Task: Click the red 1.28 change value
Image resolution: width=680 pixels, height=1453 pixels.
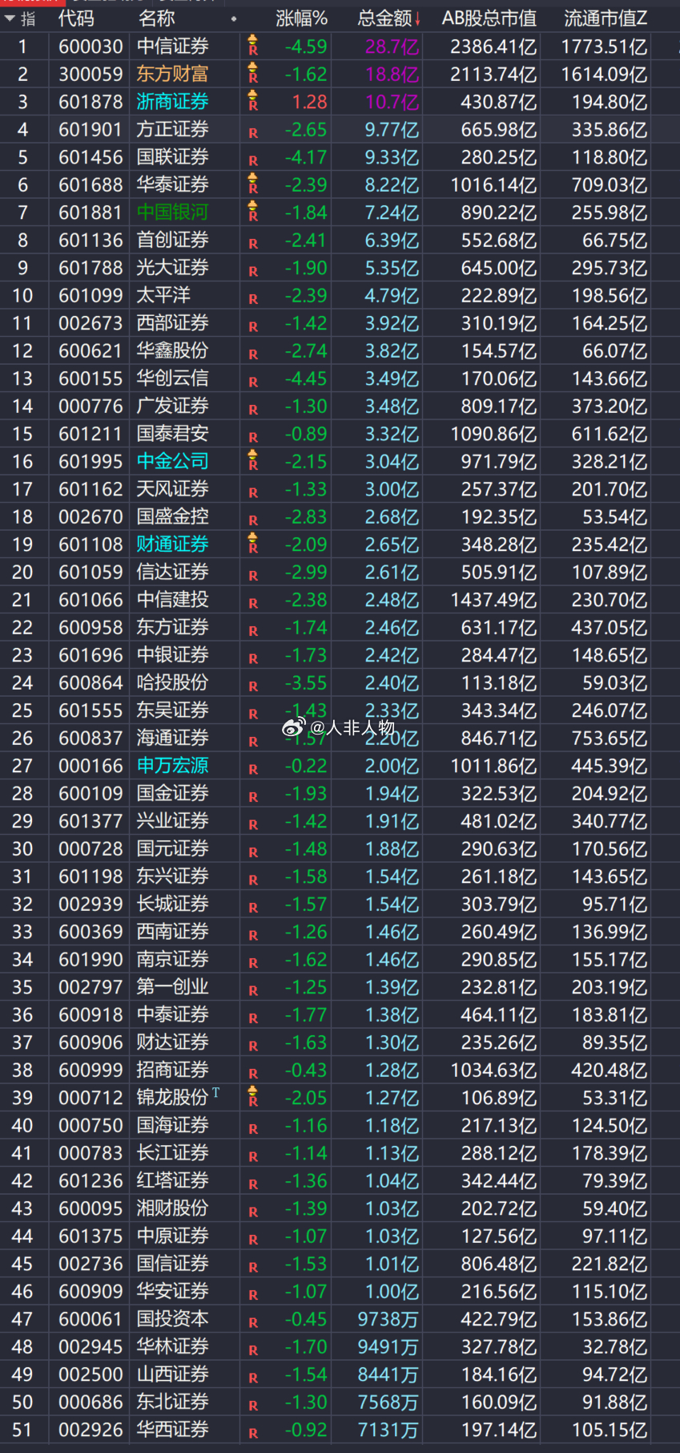Action: coord(309,102)
